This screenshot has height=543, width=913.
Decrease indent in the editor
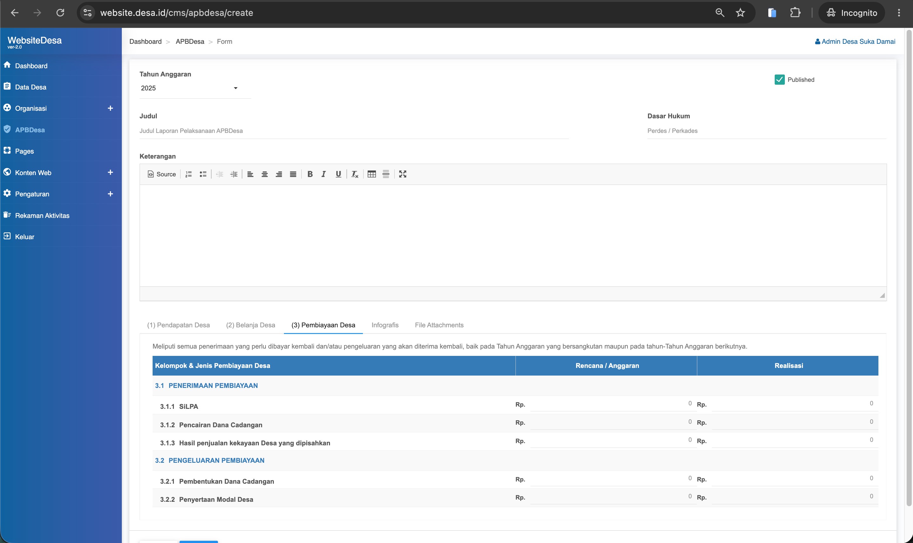tap(220, 174)
